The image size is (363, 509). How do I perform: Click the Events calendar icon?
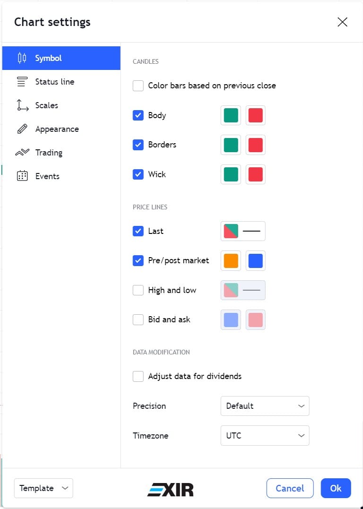click(22, 176)
